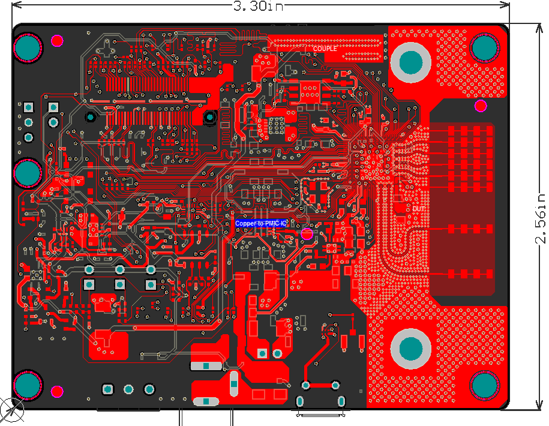Select the 3.30in width dimension text
549x426 pixels.
coord(259,6)
